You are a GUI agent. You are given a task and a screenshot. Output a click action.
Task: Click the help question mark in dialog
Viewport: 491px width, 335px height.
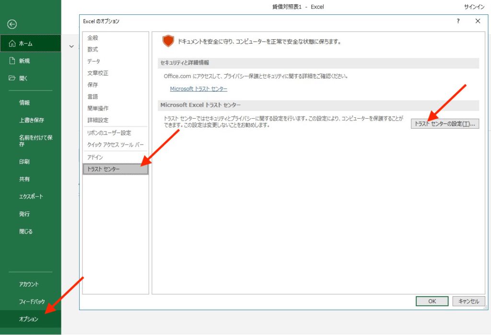pos(458,21)
